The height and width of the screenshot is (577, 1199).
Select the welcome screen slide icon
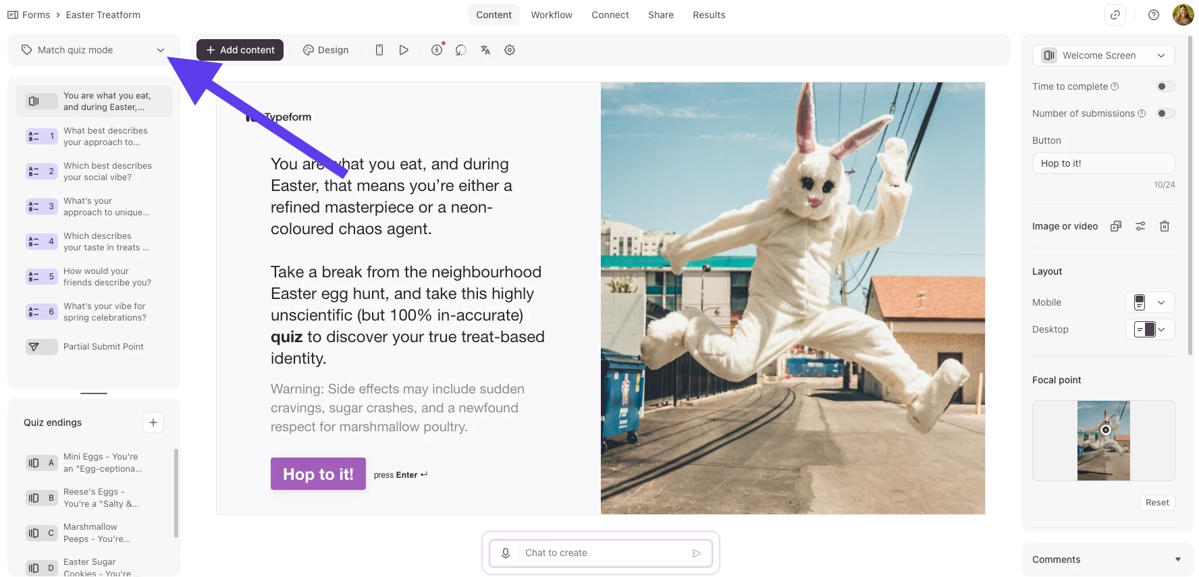(x=34, y=101)
